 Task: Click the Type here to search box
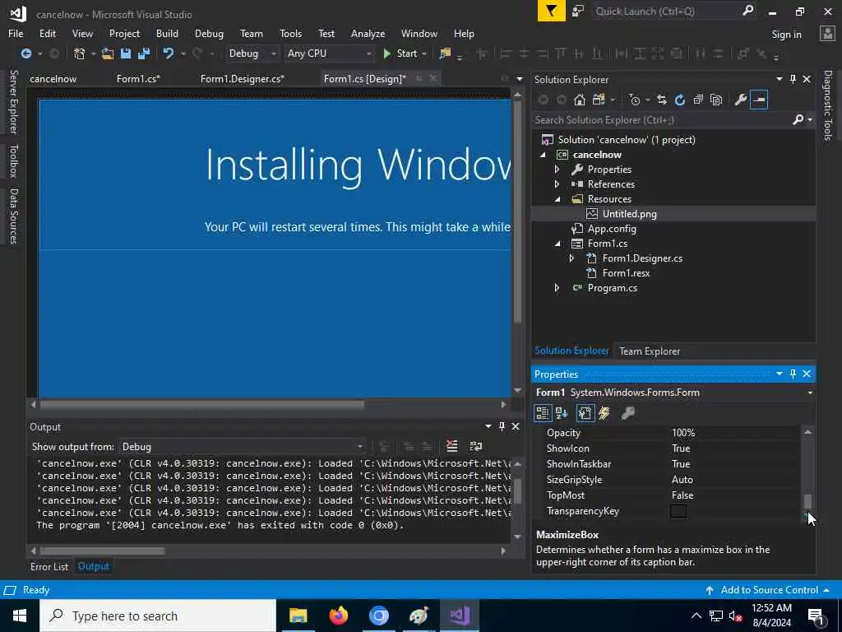tap(158, 616)
